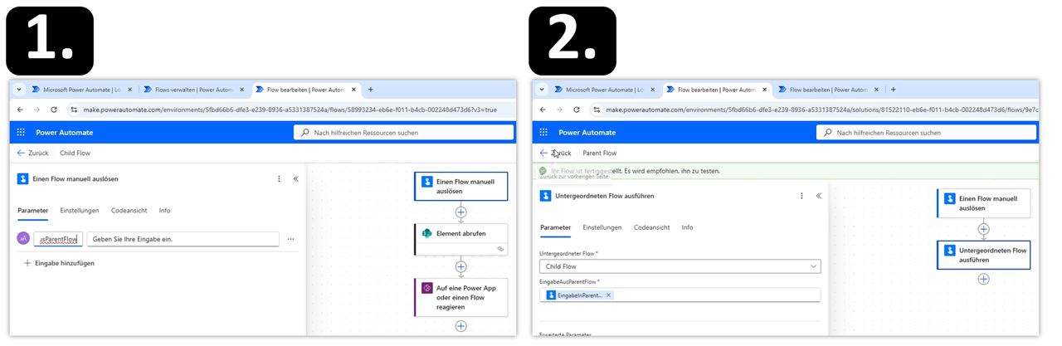Open new browser tab in screenshot 2
1062x346 pixels.
point(894,90)
